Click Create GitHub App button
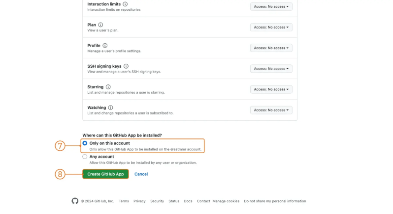 tap(105, 174)
